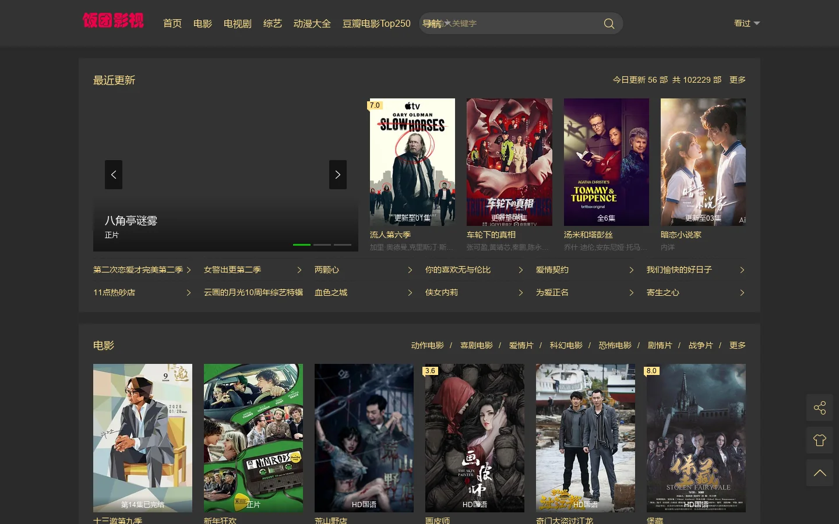Open the 电影 nav item
Screen dimensions: 839x524
point(203,24)
